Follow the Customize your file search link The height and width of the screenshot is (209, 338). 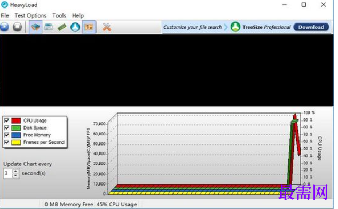pyautogui.click(x=193, y=27)
